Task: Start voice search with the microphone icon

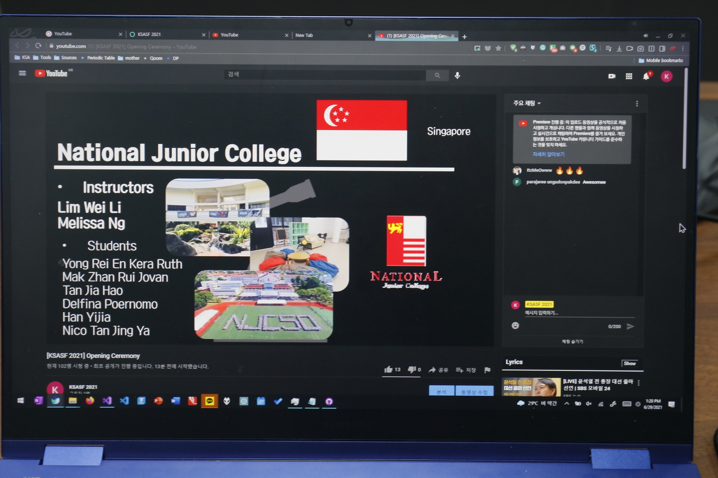Action: point(457,76)
